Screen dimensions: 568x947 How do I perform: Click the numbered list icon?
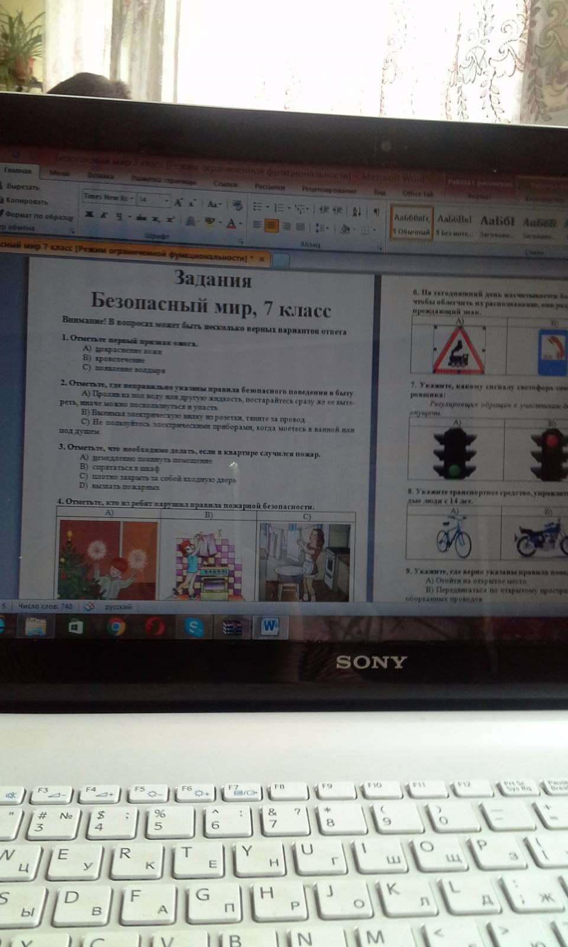[279, 207]
